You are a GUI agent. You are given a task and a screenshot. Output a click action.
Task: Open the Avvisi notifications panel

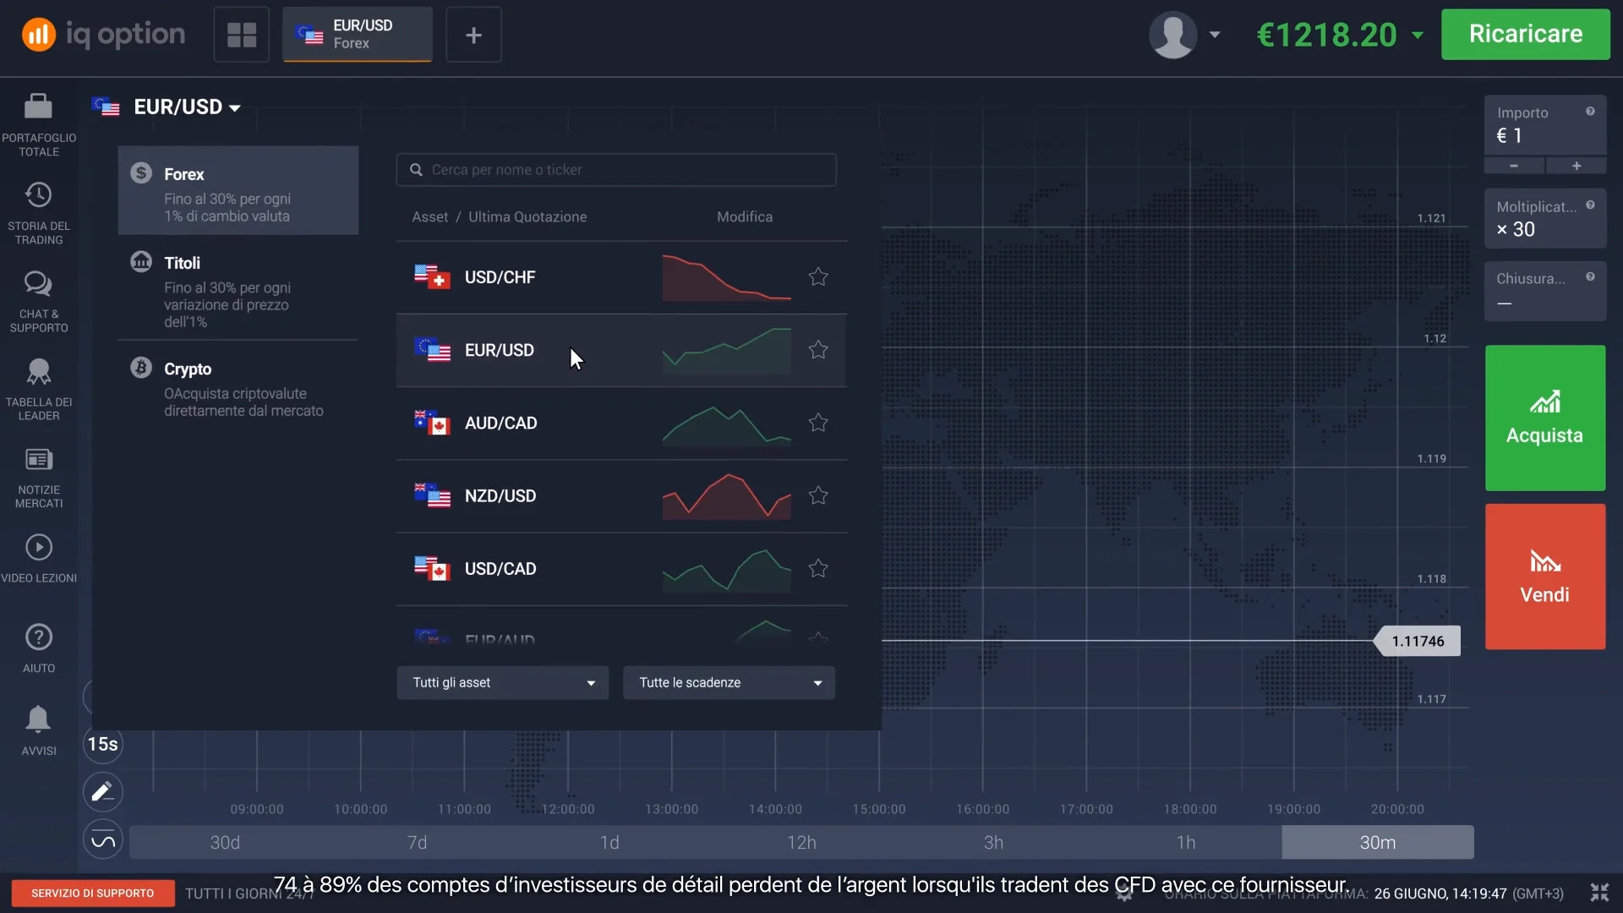pyautogui.click(x=38, y=727)
